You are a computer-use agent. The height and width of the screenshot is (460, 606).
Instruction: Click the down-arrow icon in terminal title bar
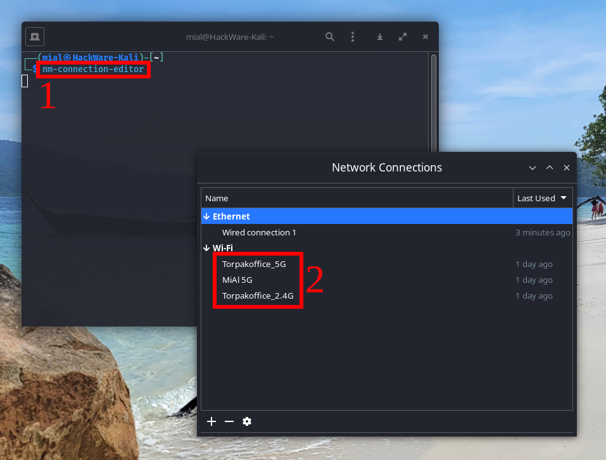click(380, 37)
